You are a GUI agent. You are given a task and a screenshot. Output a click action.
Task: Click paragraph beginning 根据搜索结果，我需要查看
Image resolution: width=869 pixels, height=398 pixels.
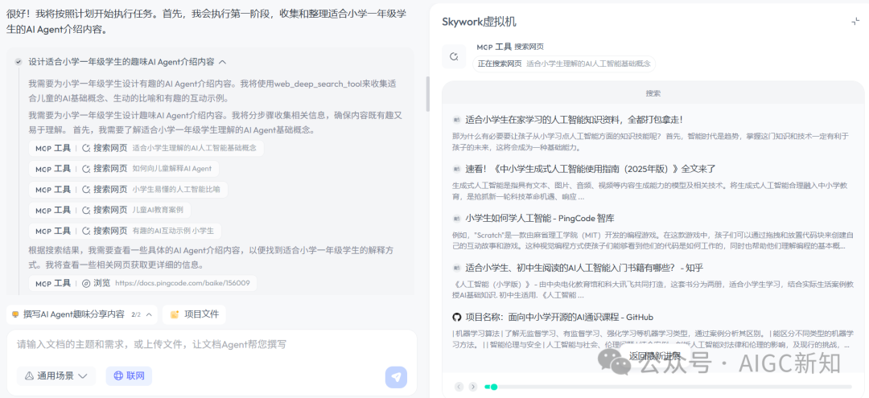(x=211, y=257)
